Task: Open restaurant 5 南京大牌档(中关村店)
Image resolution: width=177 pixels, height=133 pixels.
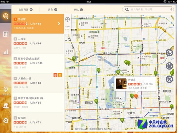Action: pyautogui.click(x=38, y=103)
